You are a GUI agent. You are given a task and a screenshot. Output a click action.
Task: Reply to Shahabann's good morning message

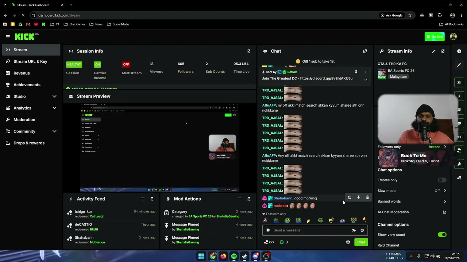(x=350, y=197)
